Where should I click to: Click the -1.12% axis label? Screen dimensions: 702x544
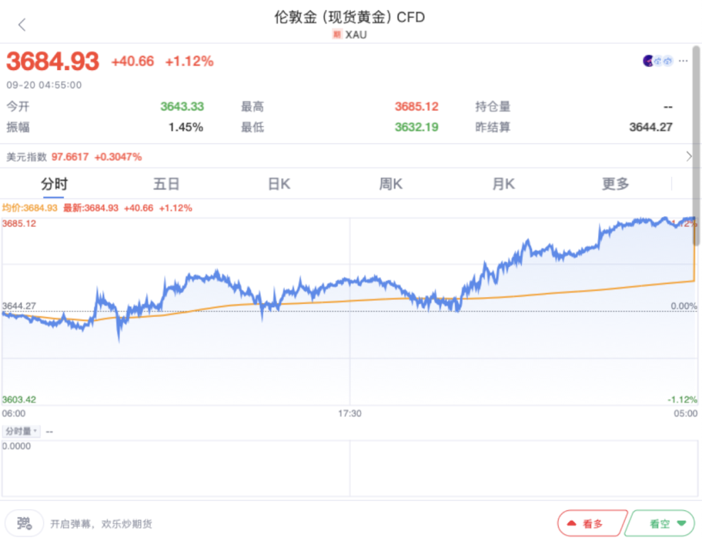[682, 399]
